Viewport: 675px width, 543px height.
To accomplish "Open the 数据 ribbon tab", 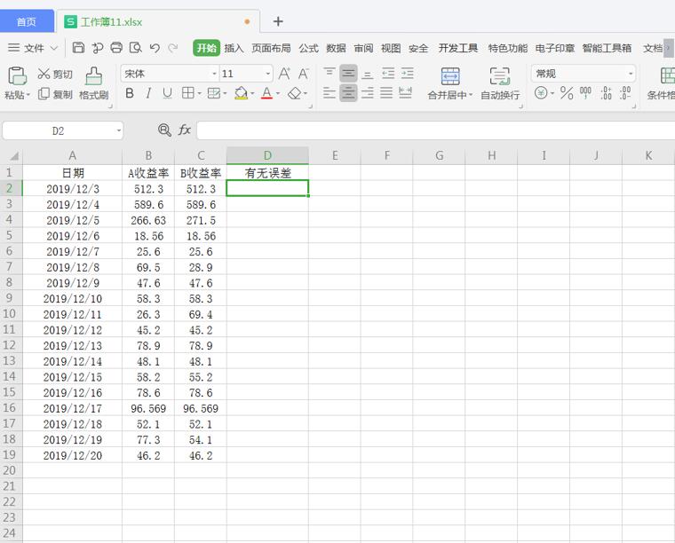I will 337,48.
